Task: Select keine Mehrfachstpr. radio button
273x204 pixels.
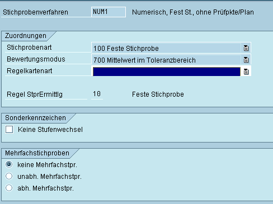Action: tap(9, 164)
